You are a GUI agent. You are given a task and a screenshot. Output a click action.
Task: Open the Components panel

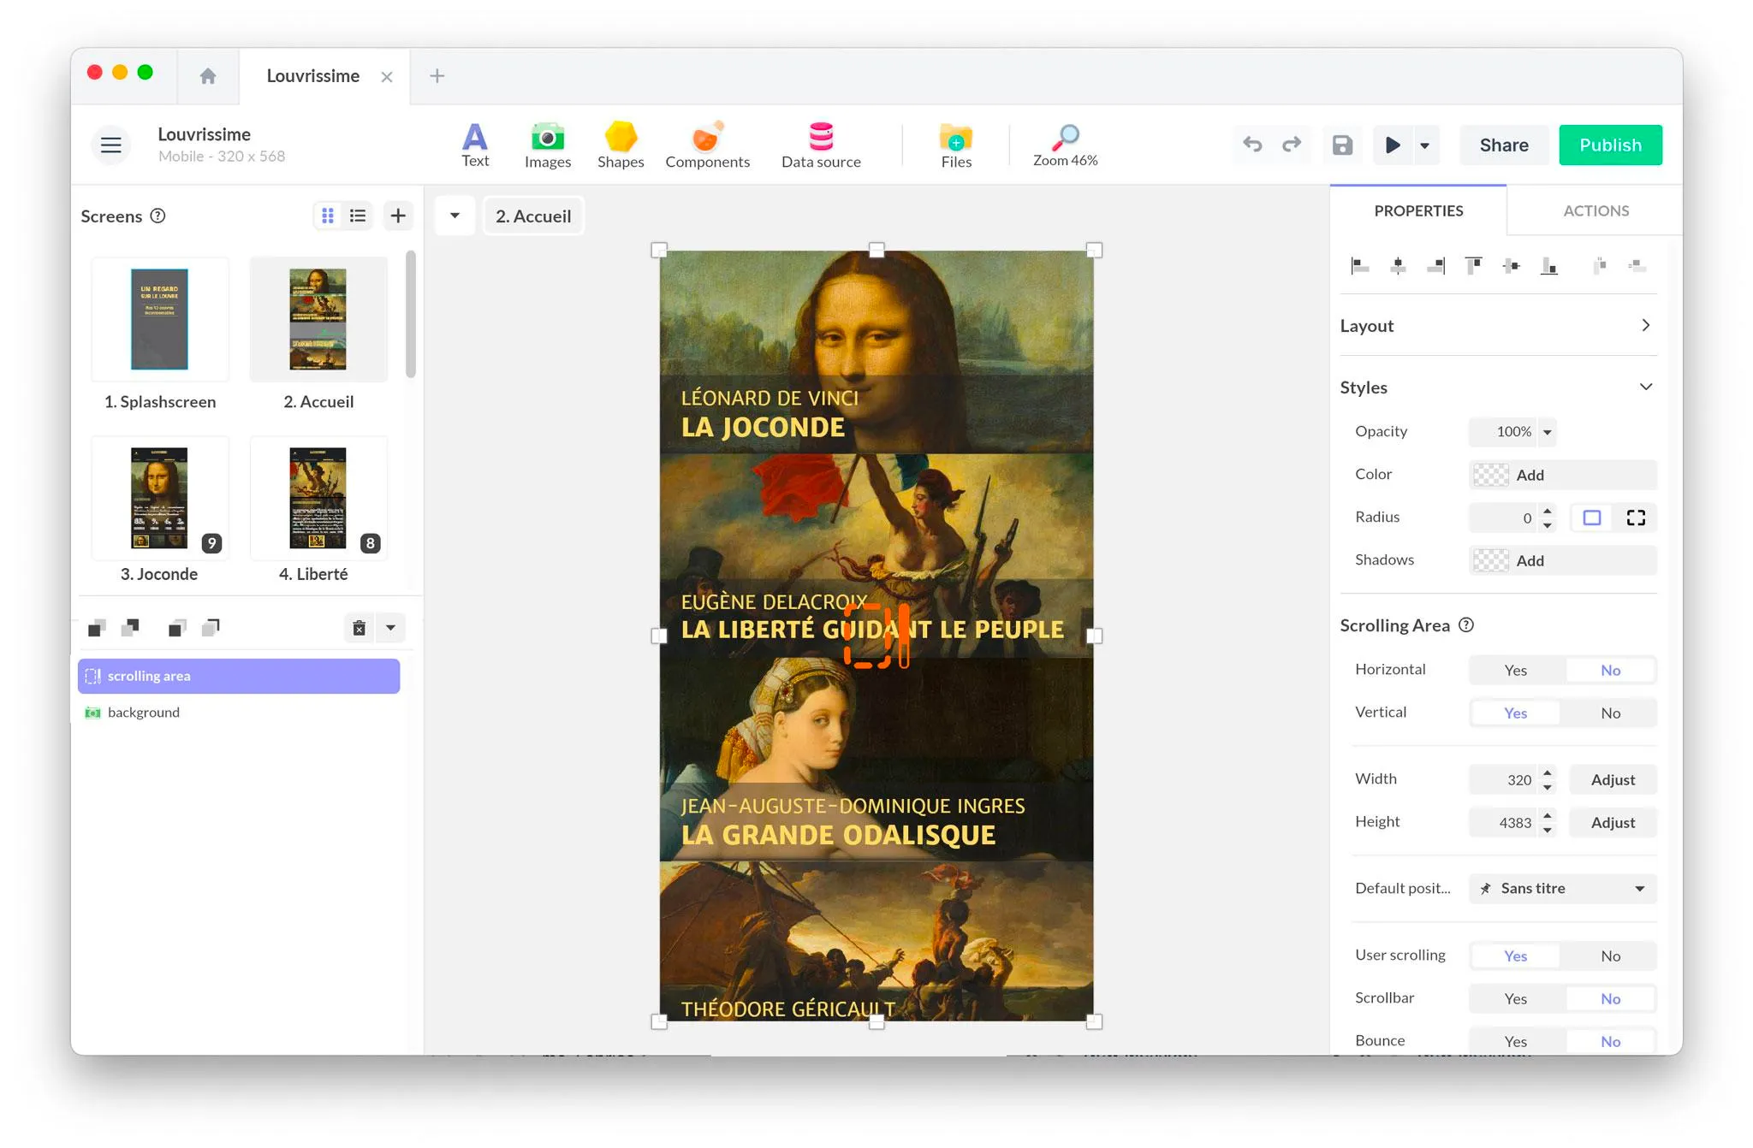pyautogui.click(x=707, y=145)
